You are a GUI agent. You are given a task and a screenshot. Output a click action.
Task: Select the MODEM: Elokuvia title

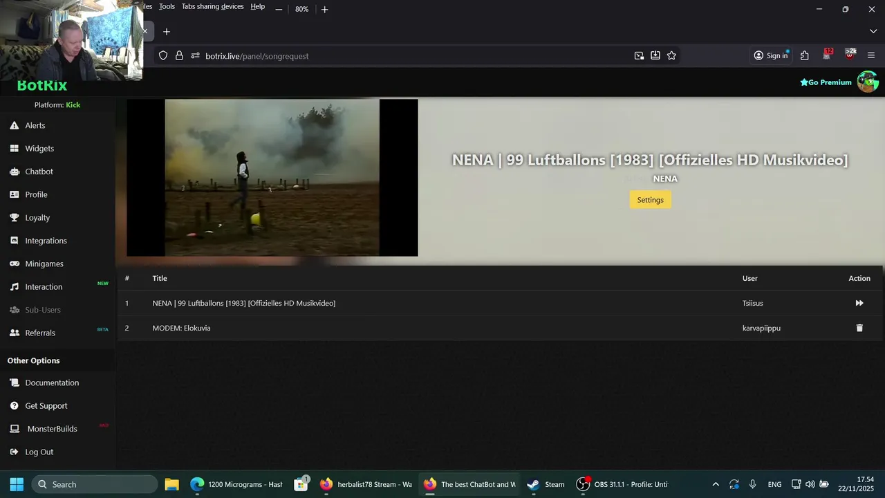click(182, 328)
